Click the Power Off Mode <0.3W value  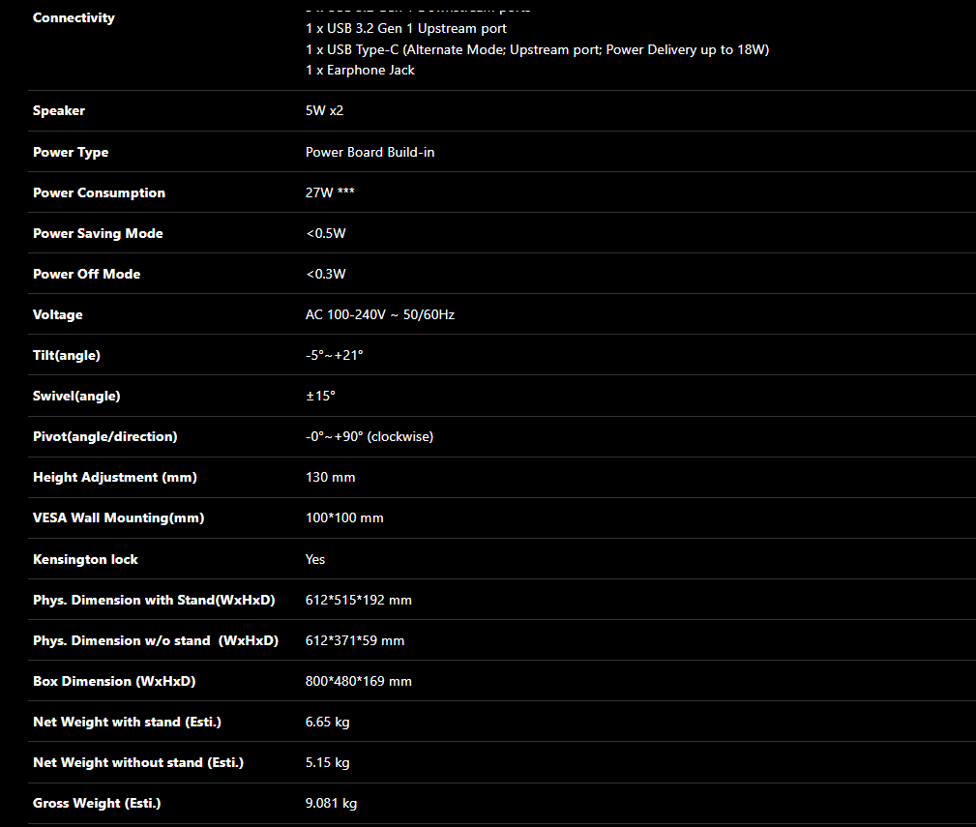pos(326,274)
